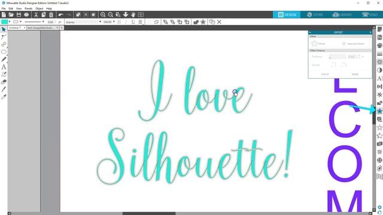The image size is (383, 215).
Task: Select the arrow Select tool
Action: coord(4,29)
